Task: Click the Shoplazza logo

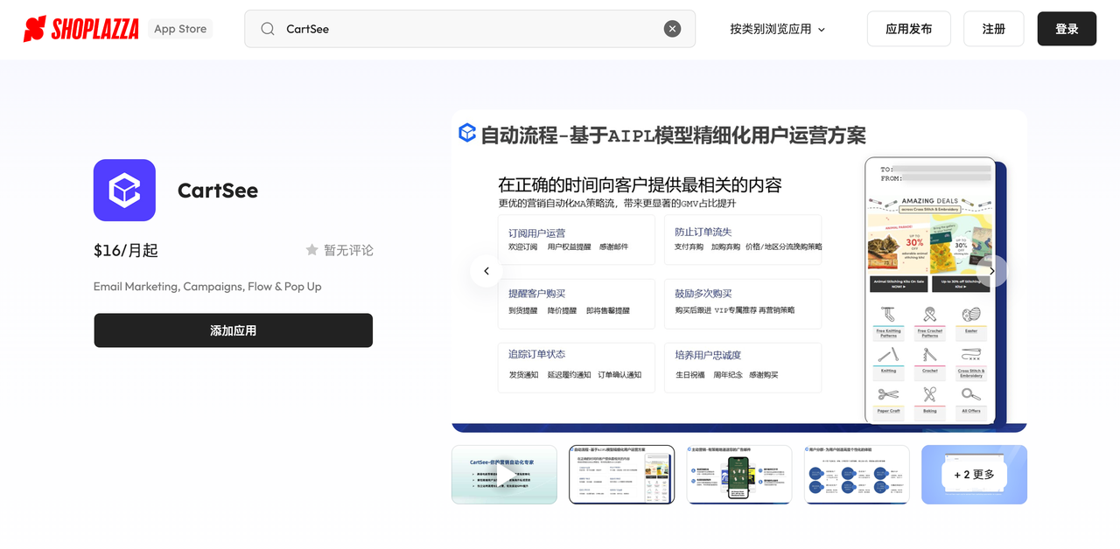Action: (x=81, y=29)
